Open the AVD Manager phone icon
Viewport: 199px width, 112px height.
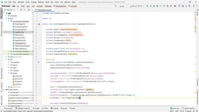186,6
